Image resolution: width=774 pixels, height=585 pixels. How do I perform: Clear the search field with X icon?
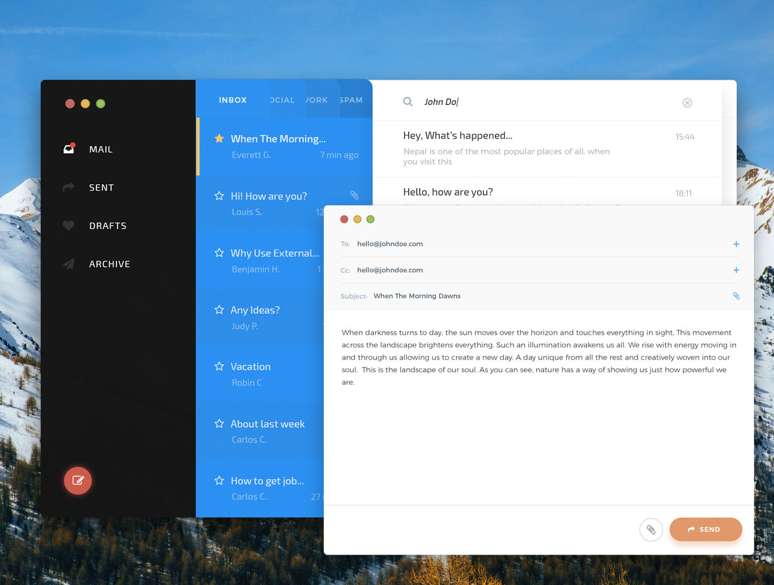coord(687,103)
